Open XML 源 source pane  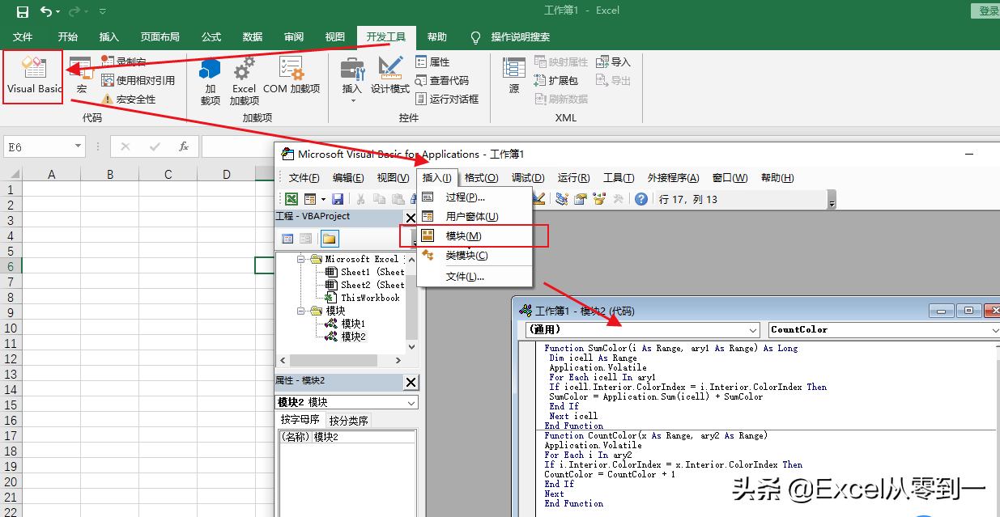(514, 76)
